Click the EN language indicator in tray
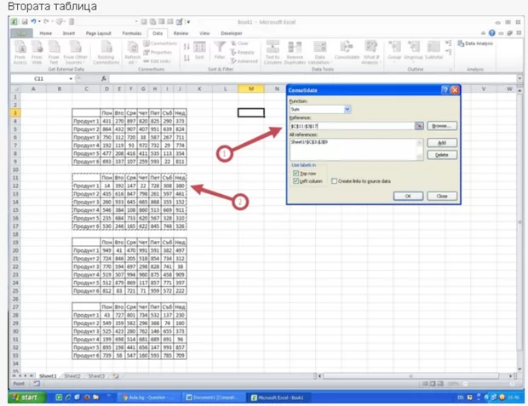Viewport: 528px width, 406px height. click(461, 397)
